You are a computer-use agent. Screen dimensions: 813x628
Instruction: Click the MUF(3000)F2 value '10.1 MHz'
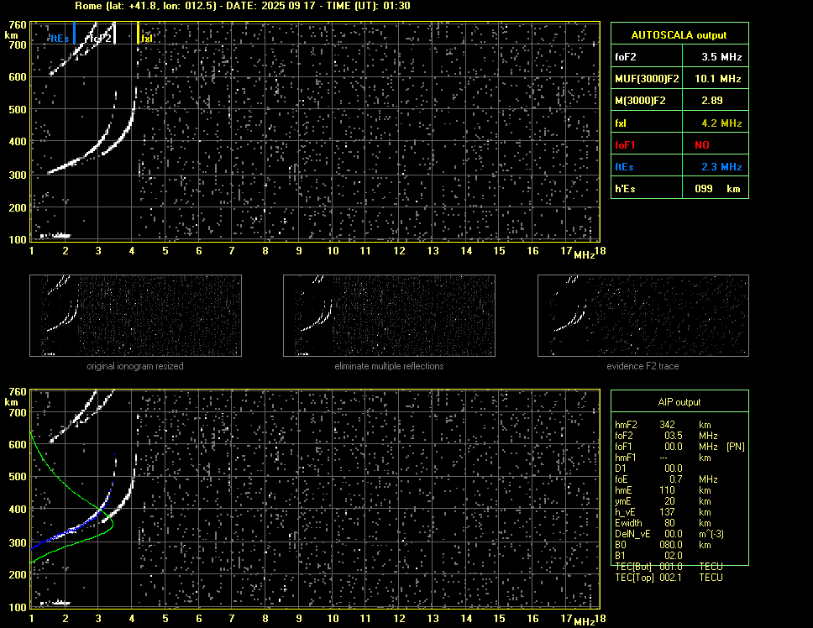[x=717, y=79]
